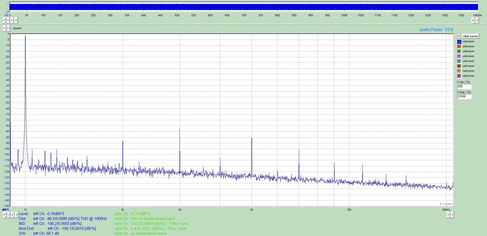Click the red curve A marker
Screen dimensions: 487x236
(459, 47)
